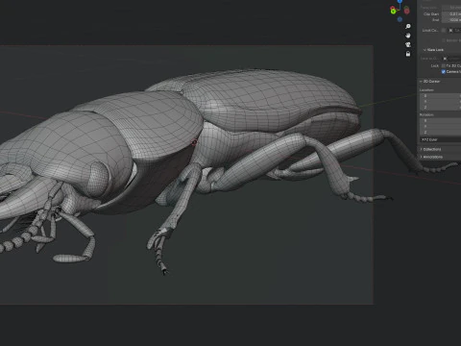Click the Clip Start value field

click(451, 14)
